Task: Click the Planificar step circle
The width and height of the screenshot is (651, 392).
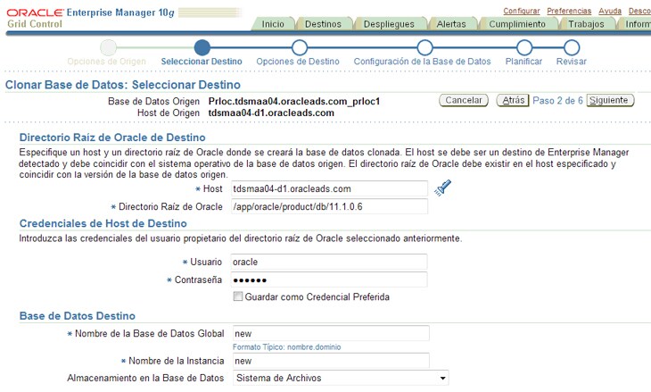Action: click(x=524, y=48)
